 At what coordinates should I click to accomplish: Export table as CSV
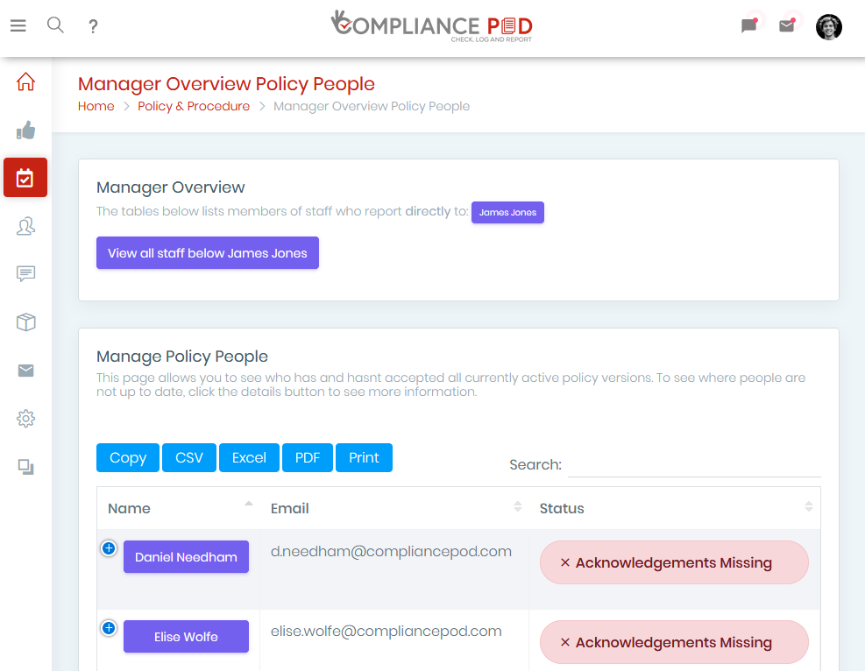tap(189, 457)
